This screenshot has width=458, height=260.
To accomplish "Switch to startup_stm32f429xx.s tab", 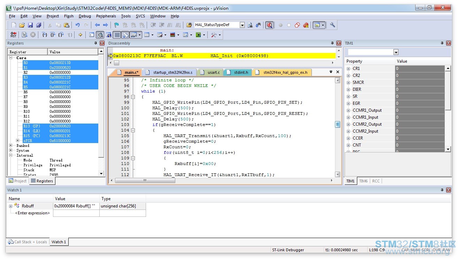I will [169, 72].
